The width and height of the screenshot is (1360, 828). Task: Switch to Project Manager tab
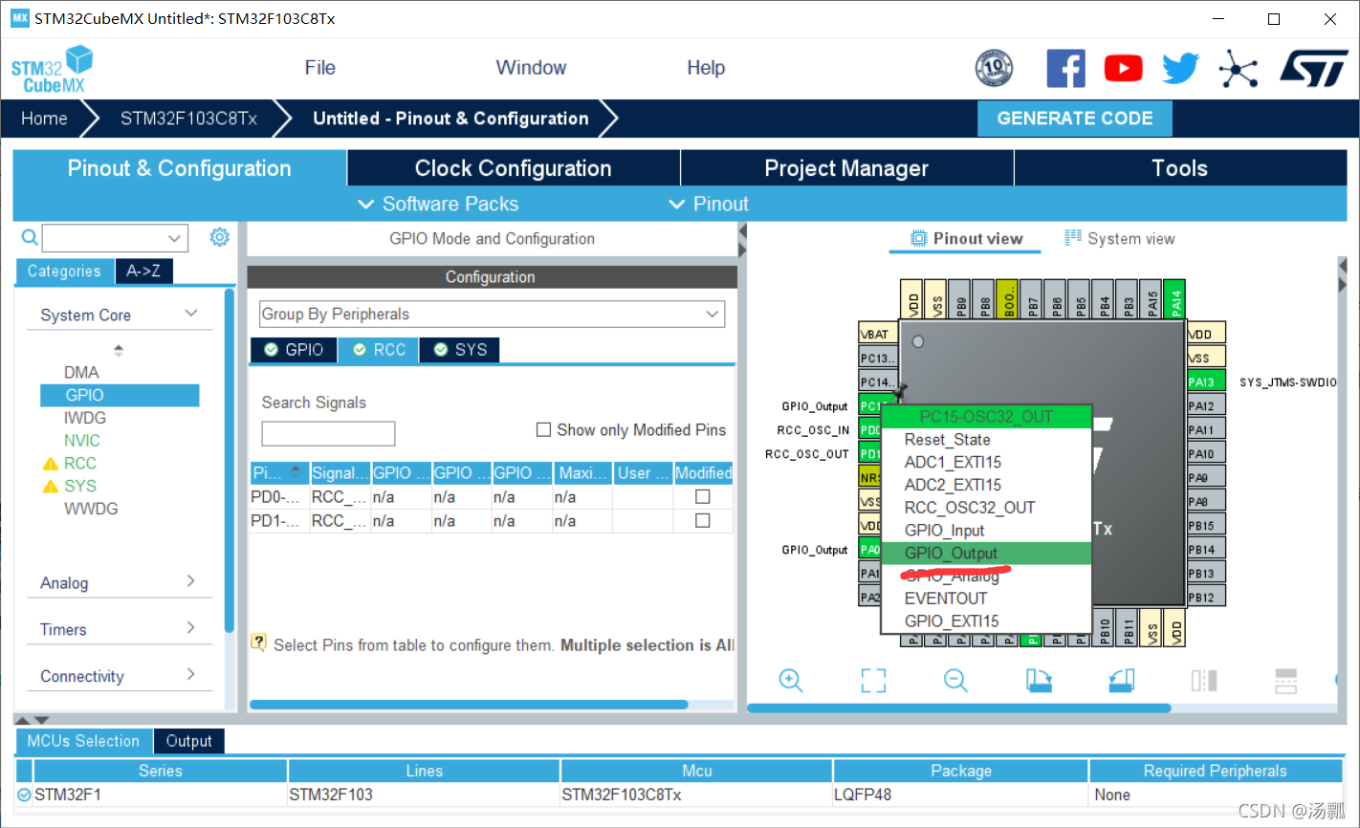click(x=846, y=168)
